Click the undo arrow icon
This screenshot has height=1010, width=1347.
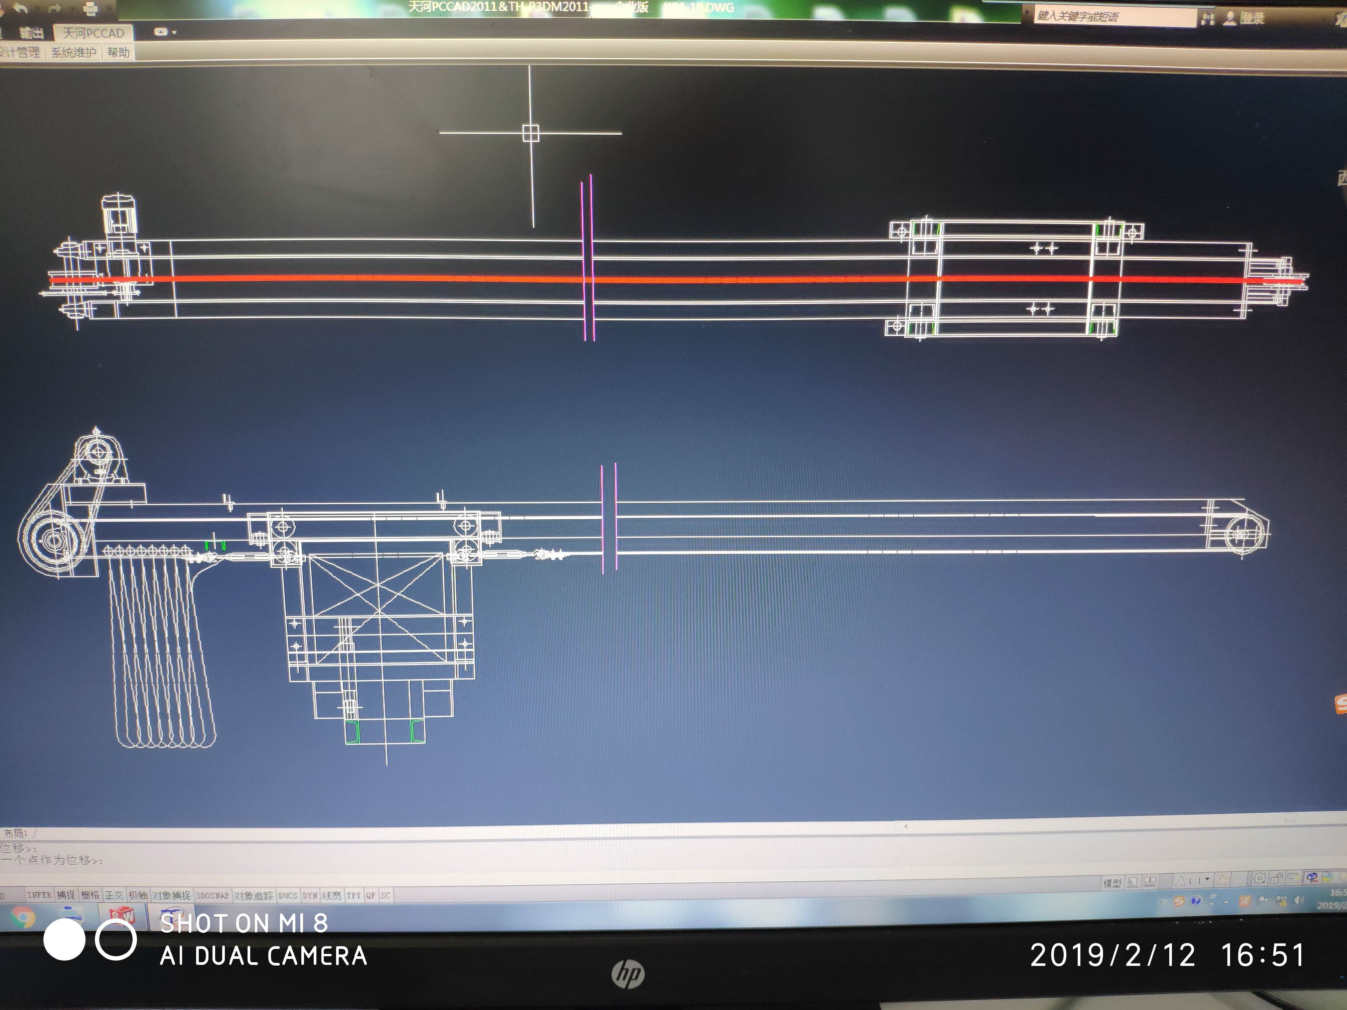(x=21, y=9)
